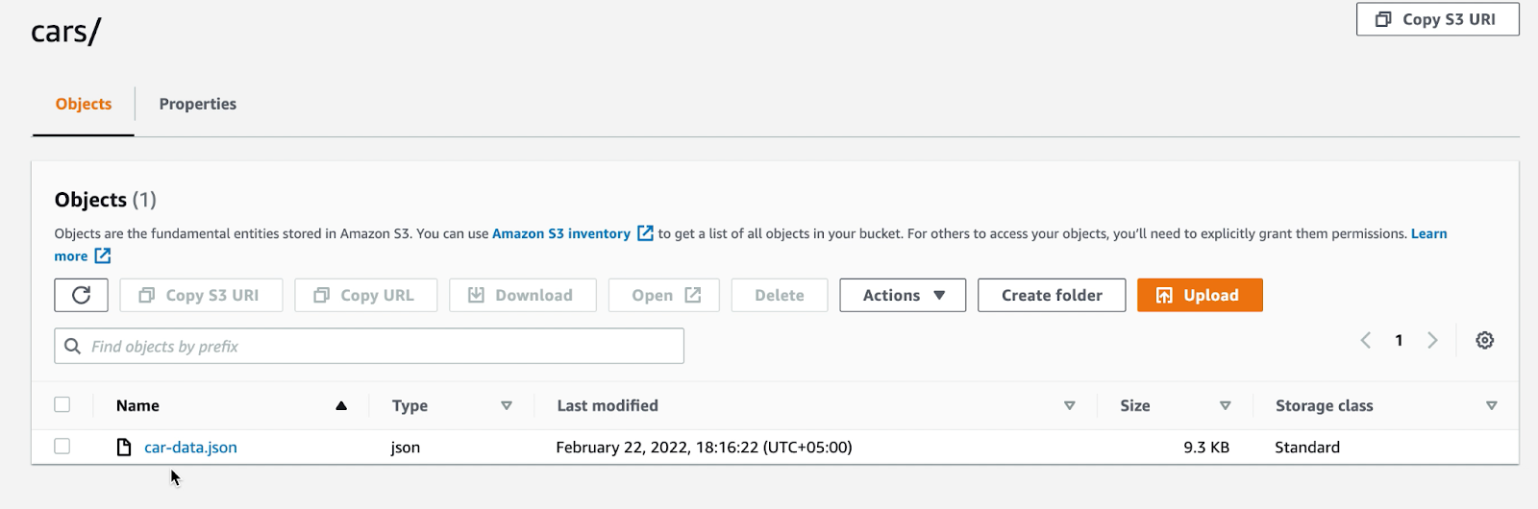Go to previous page arrow
The image size is (1538, 509).
[x=1366, y=340]
